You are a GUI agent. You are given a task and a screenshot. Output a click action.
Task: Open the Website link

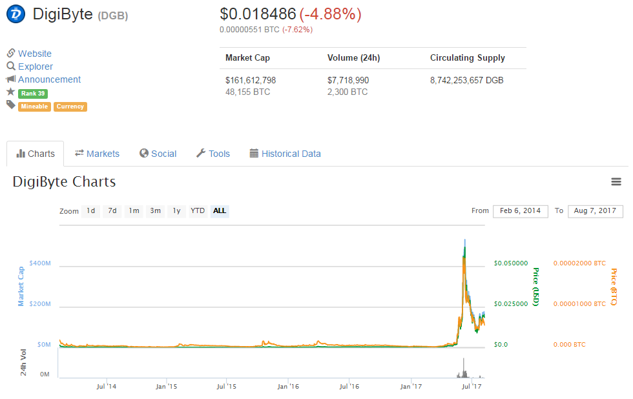pyautogui.click(x=35, y=53)
